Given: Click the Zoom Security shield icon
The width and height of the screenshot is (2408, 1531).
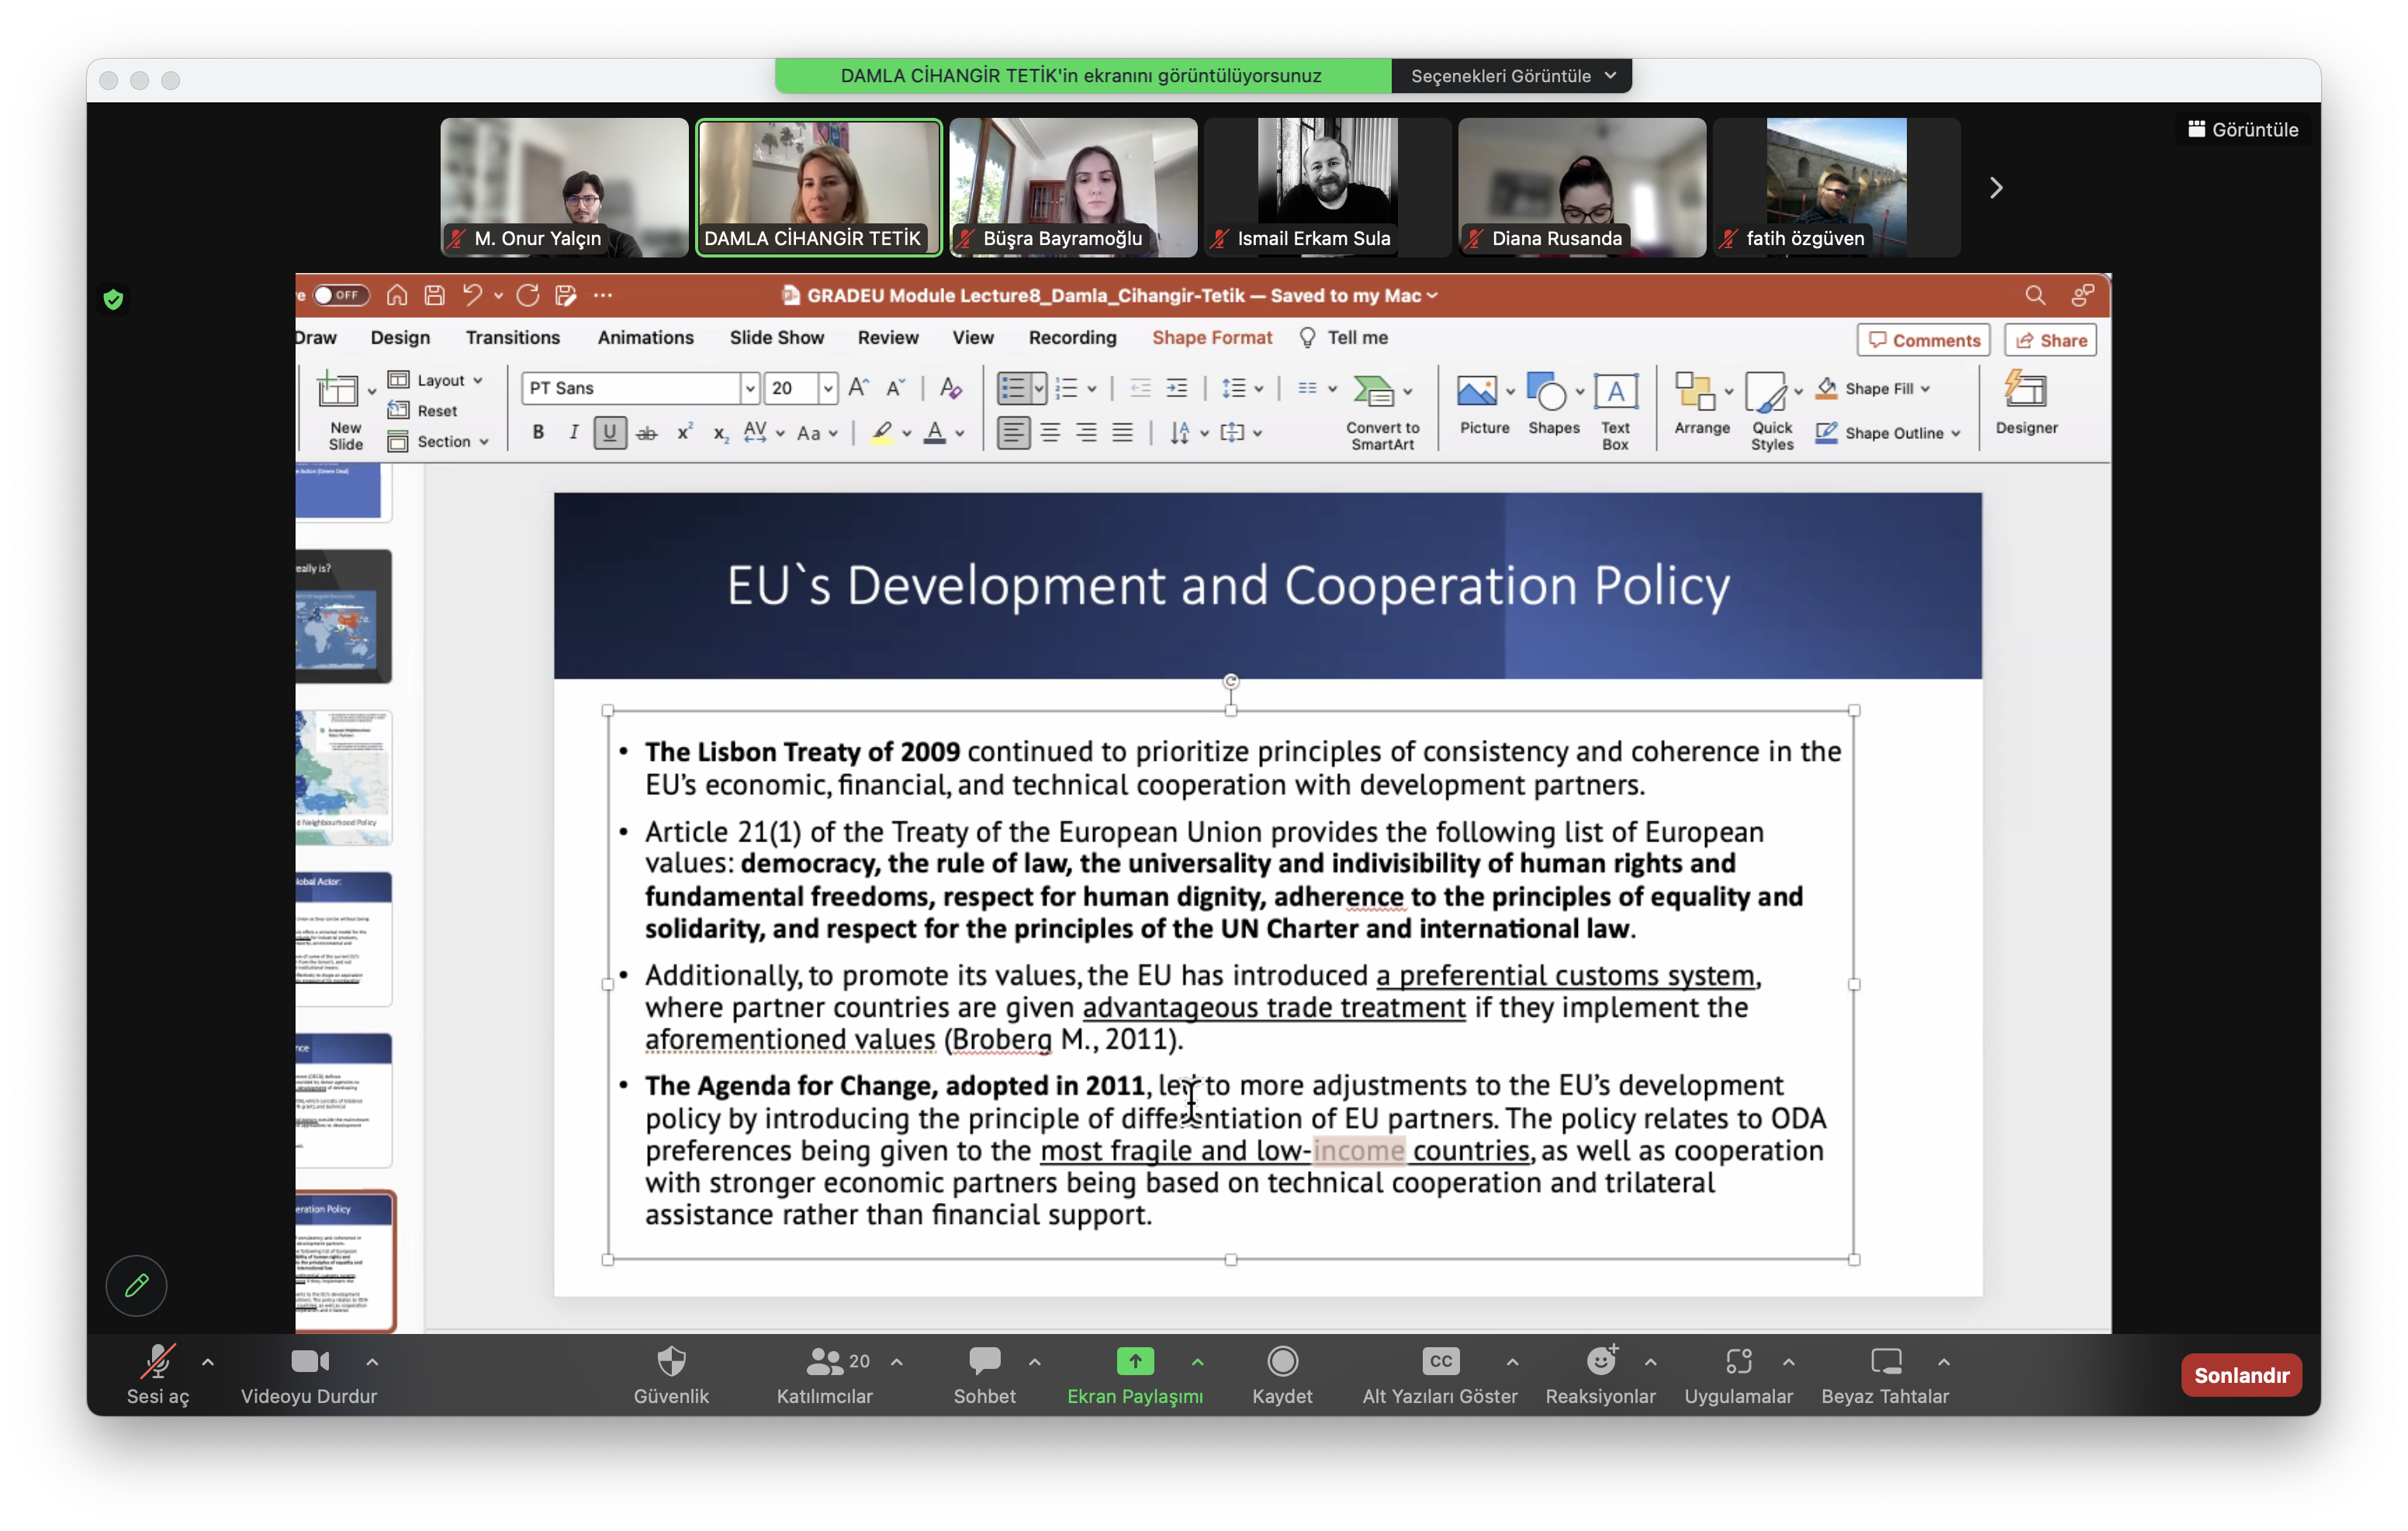Looking at the screenshot, I should click(x=671, y=1361).
